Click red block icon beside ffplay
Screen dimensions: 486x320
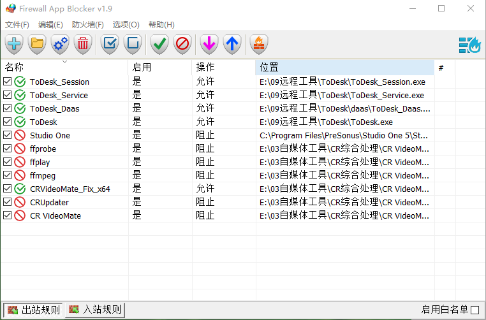click(x=20, y=162)
